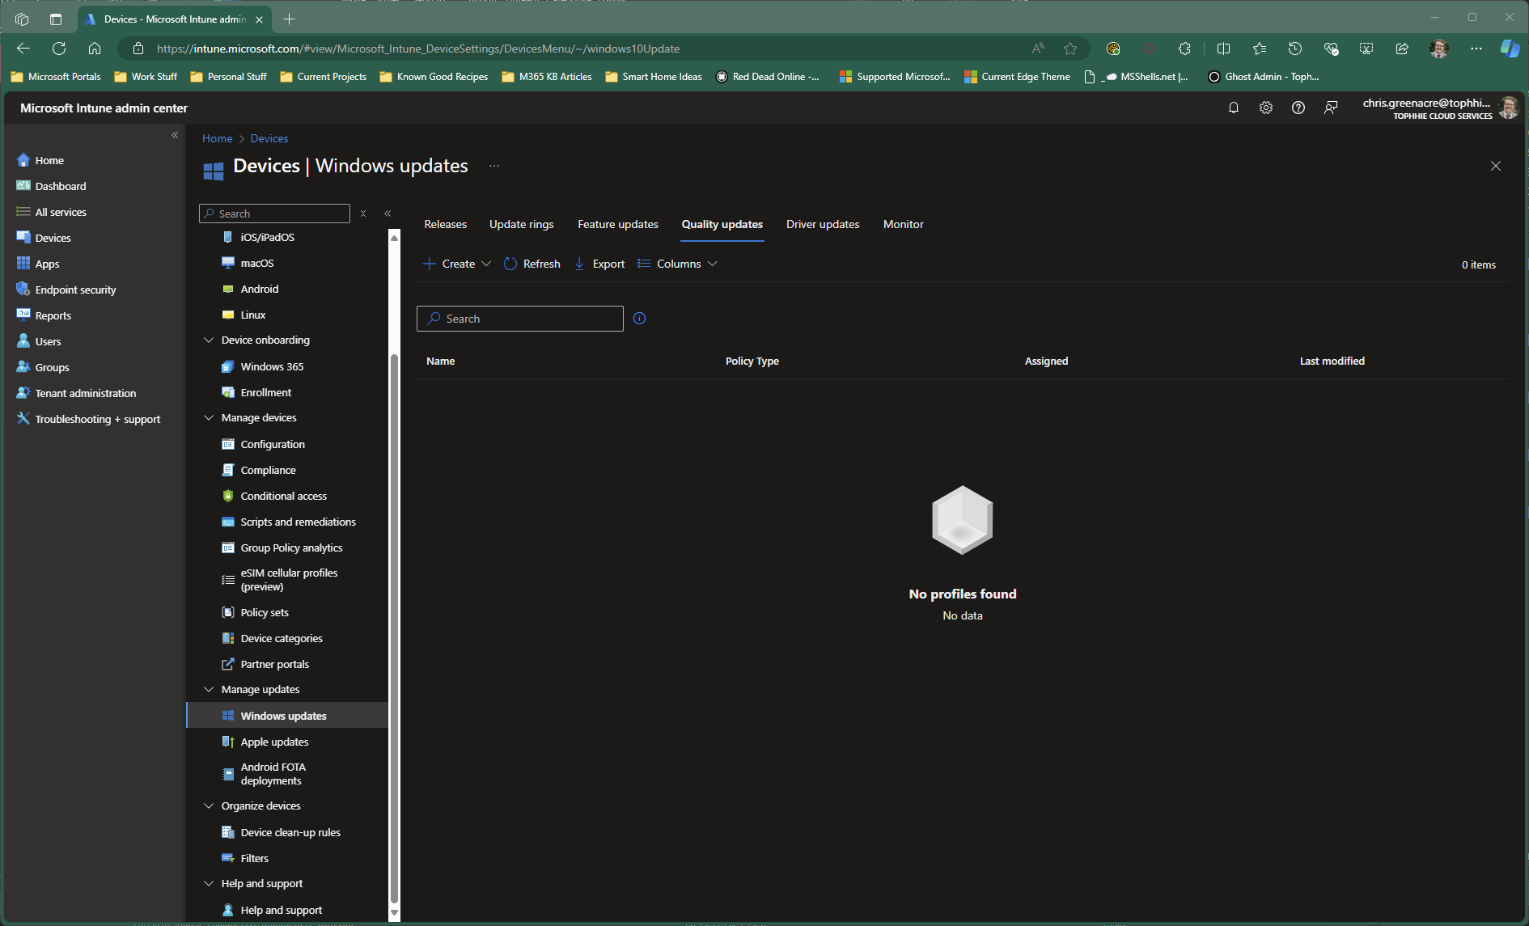Screen dimensions: 1529x926
Task: Open the Columns dropdown
Action: click(x=677, y=264)
